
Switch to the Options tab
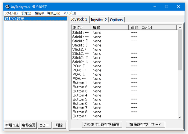click(x=116, y=20)
